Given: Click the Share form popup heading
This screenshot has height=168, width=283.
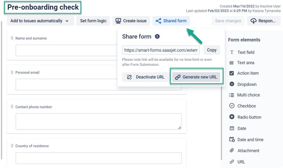Looking at the screenshot, I should [137, 37].
